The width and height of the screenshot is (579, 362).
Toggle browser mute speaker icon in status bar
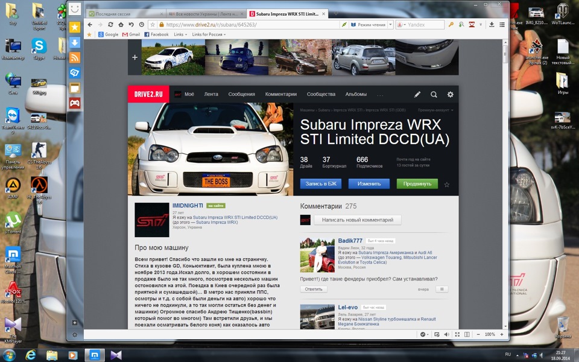447,334
